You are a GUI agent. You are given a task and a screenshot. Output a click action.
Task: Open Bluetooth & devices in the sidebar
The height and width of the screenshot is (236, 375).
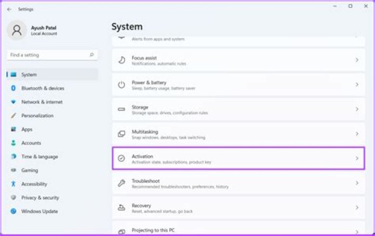(x=42, y=89)
